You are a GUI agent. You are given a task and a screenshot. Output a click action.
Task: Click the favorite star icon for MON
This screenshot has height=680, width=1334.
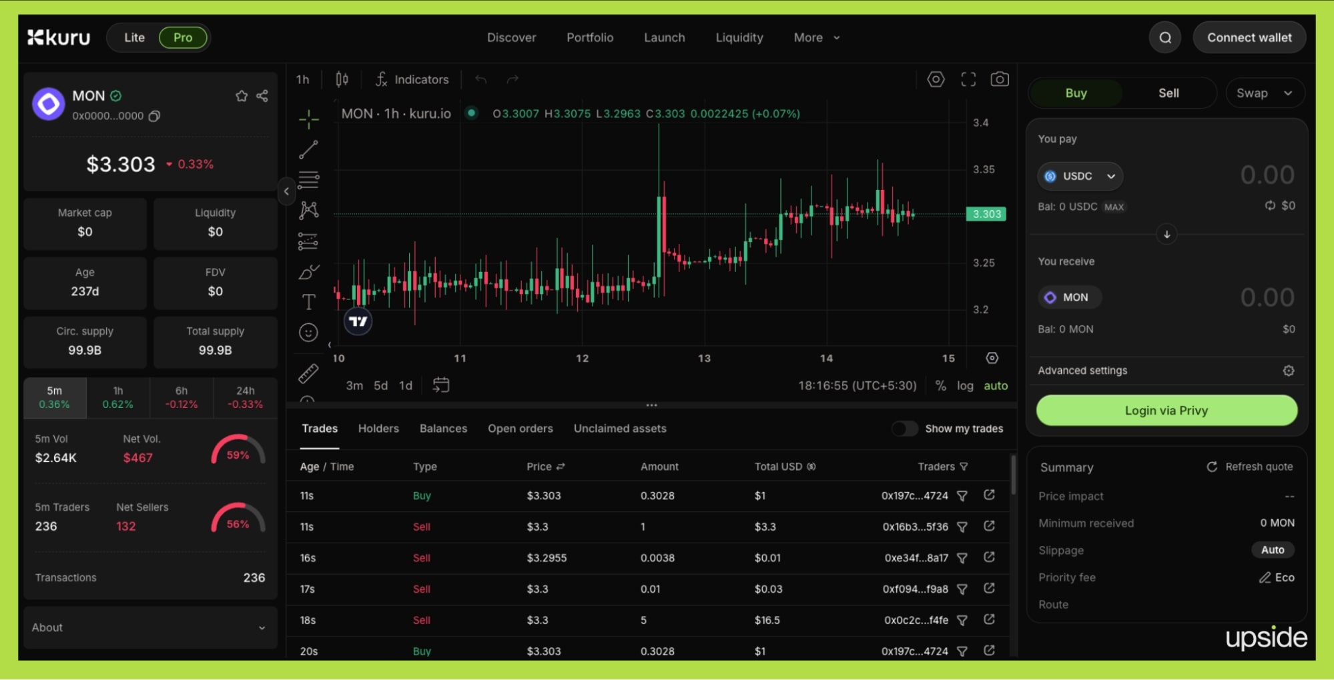pos(242,96)
